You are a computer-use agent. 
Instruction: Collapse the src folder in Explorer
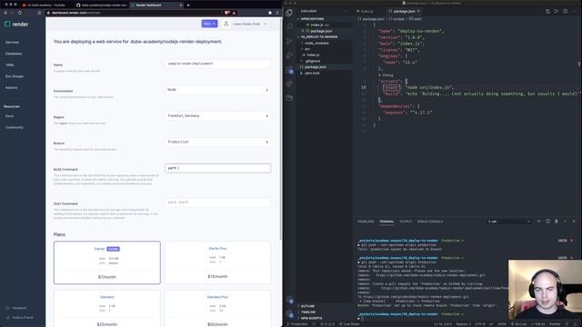tap(307, 49)
